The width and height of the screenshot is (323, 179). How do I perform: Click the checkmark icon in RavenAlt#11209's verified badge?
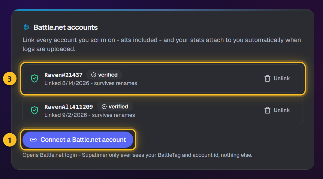click(x=104, y=107)
